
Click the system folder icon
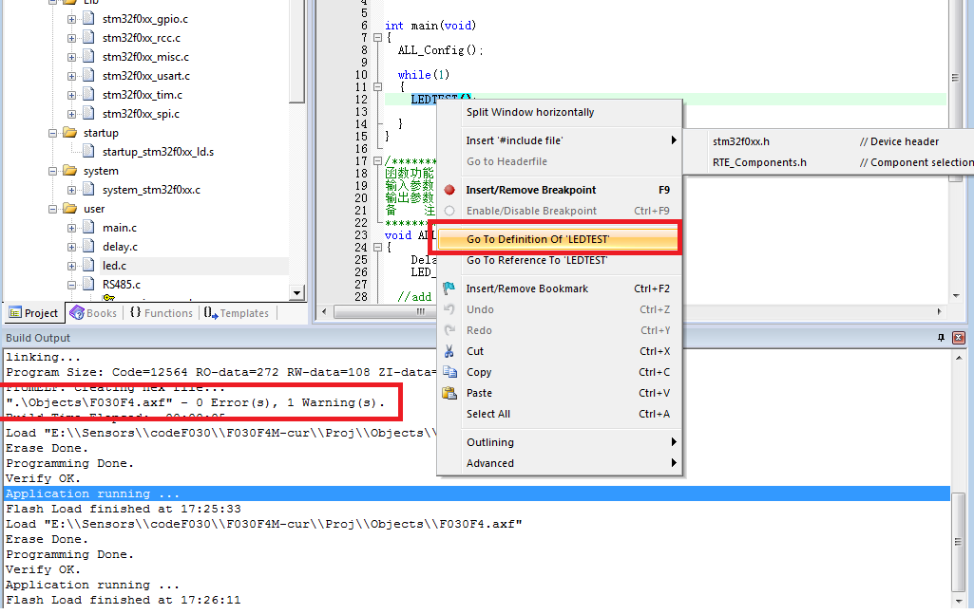point(70,171)
